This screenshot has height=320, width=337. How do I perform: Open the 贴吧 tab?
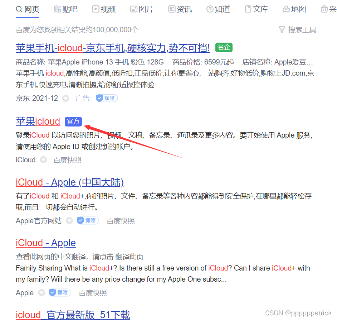coord(65,9)
